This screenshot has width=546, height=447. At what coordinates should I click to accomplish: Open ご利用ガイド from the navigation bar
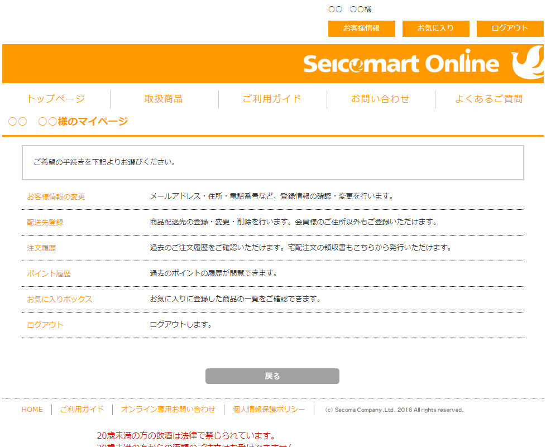(272, 99)
